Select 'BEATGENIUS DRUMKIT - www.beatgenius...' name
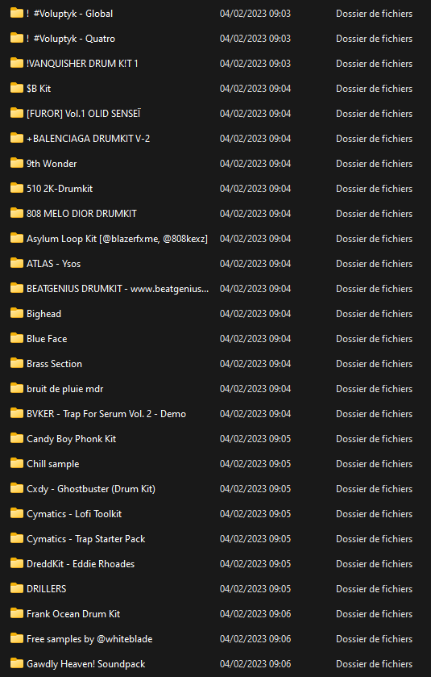431x677 pixels. (x=118, y=289)
